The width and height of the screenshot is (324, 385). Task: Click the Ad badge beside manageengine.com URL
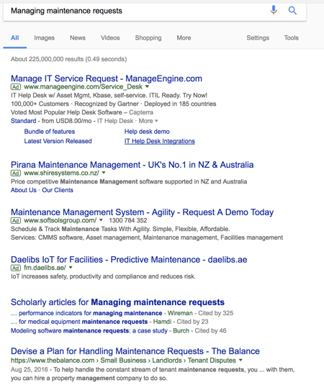(16, 87)
